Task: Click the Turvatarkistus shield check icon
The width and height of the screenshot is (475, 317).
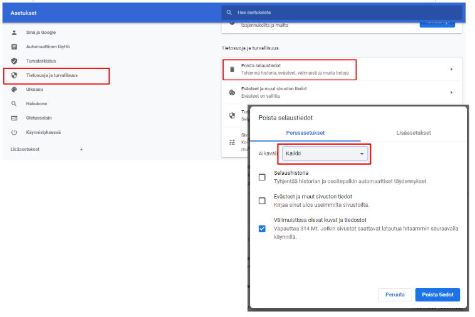Action: click(14, 61)
